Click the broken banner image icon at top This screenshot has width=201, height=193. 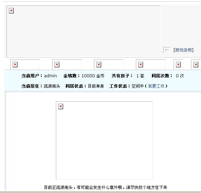tap(11, 11)
